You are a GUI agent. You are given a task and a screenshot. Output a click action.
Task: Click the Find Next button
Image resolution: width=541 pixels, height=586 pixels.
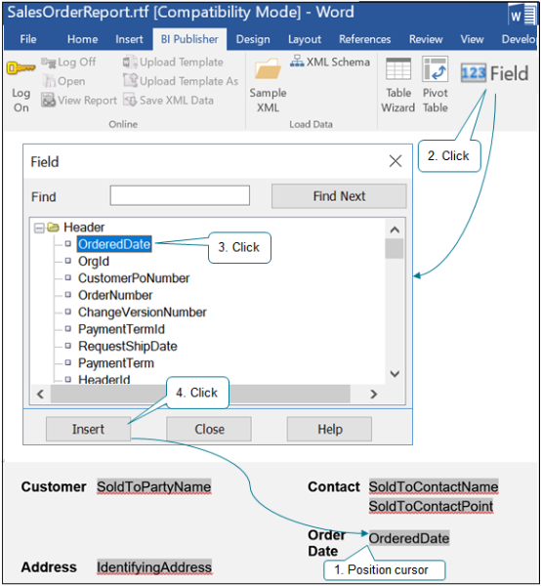339,196
